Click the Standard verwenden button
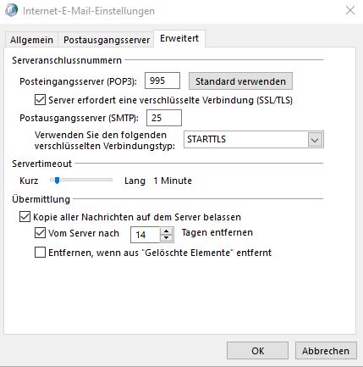Viewport: 363px width, 367px height. click(x=240, y=81)
